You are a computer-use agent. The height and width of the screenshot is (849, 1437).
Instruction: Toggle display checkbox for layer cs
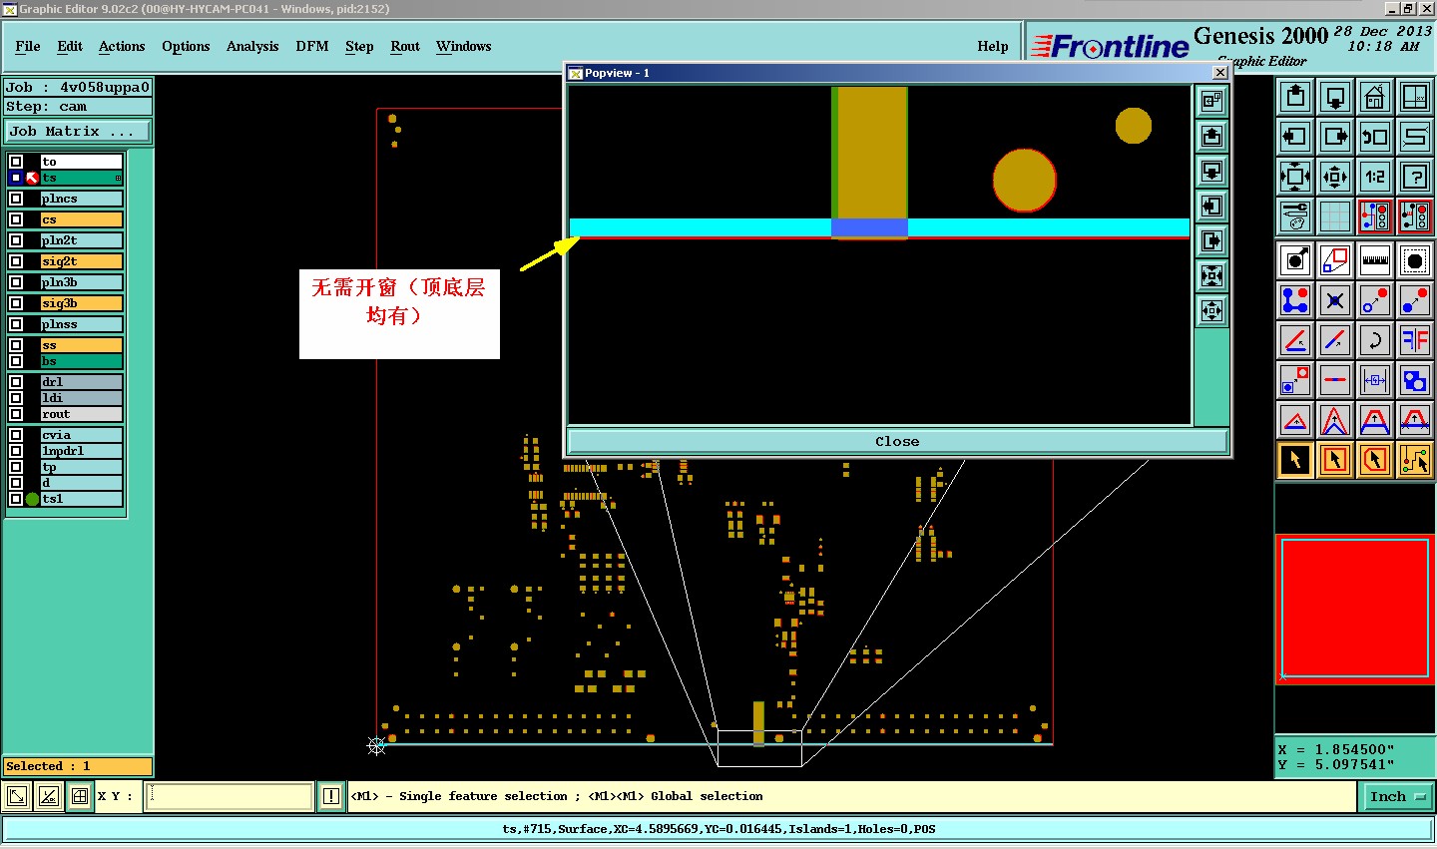16,219
